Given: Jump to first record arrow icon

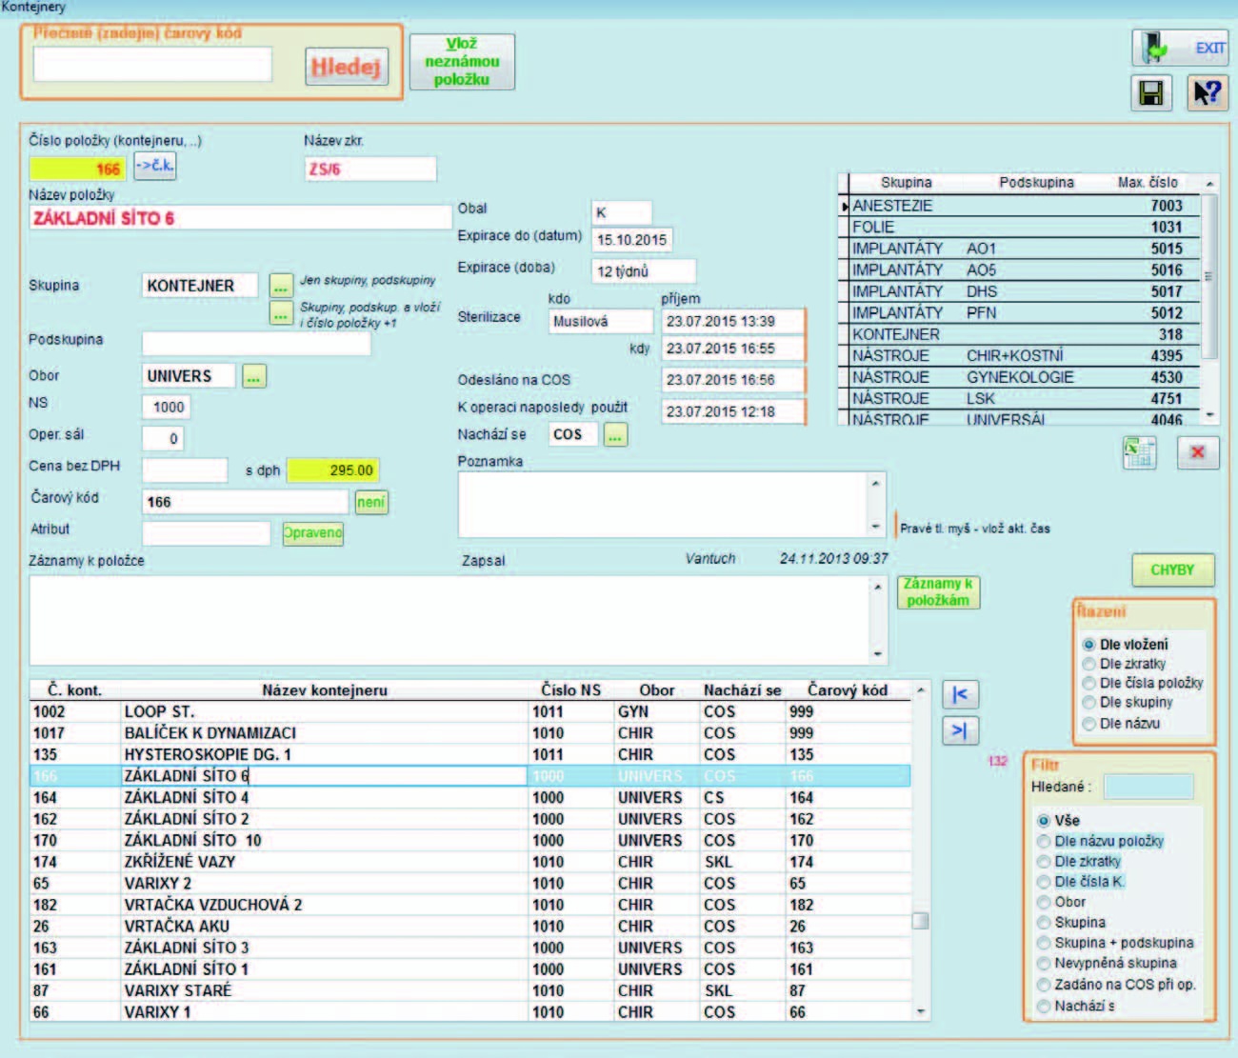Looking at the screenshot, I should click(960, 694).
